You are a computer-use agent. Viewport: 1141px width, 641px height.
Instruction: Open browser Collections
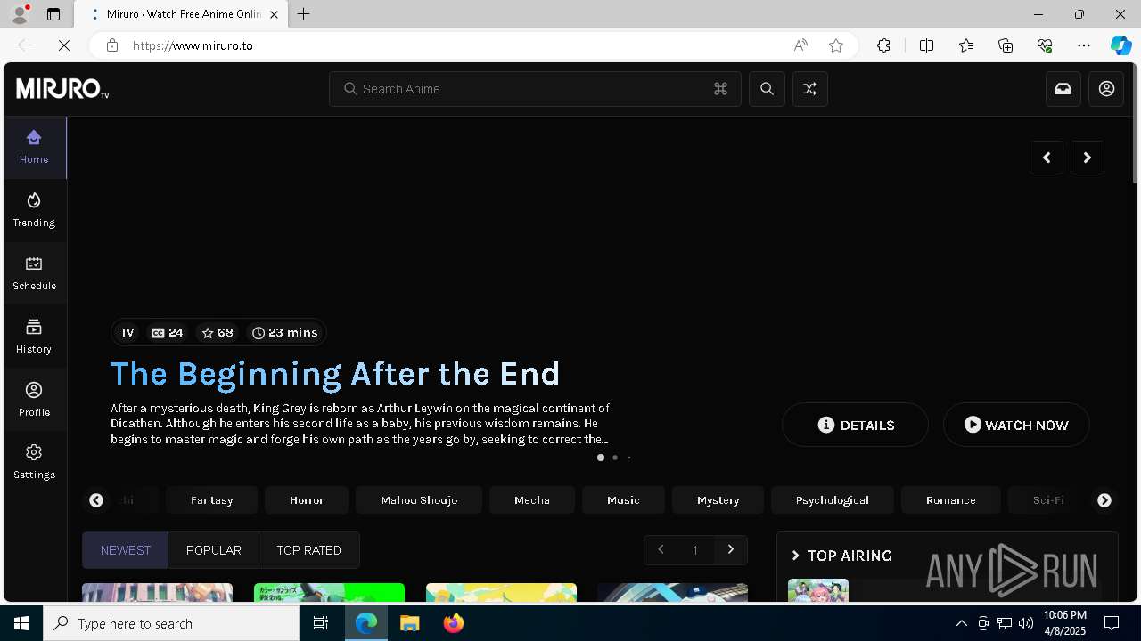pos(1006,45)
